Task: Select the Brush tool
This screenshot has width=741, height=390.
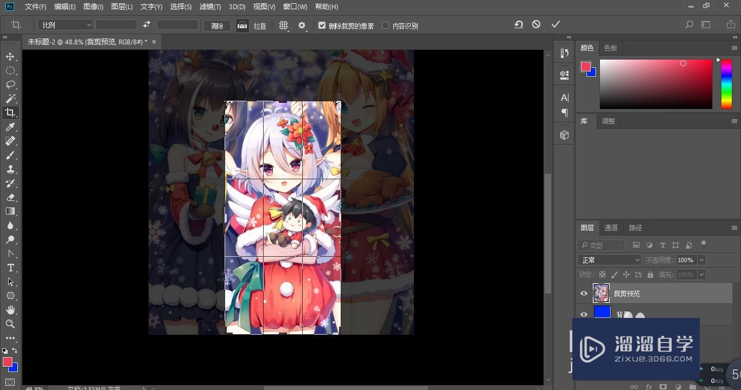Action: [10, 155]
